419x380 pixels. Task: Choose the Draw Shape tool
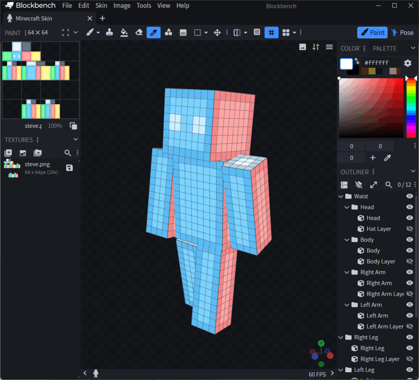coord(168,33)
